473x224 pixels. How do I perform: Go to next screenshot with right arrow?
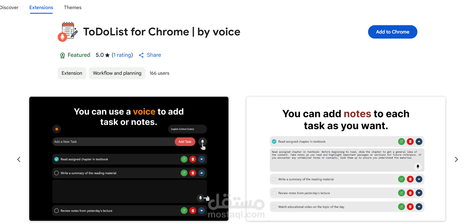click(x=456, y=159)
